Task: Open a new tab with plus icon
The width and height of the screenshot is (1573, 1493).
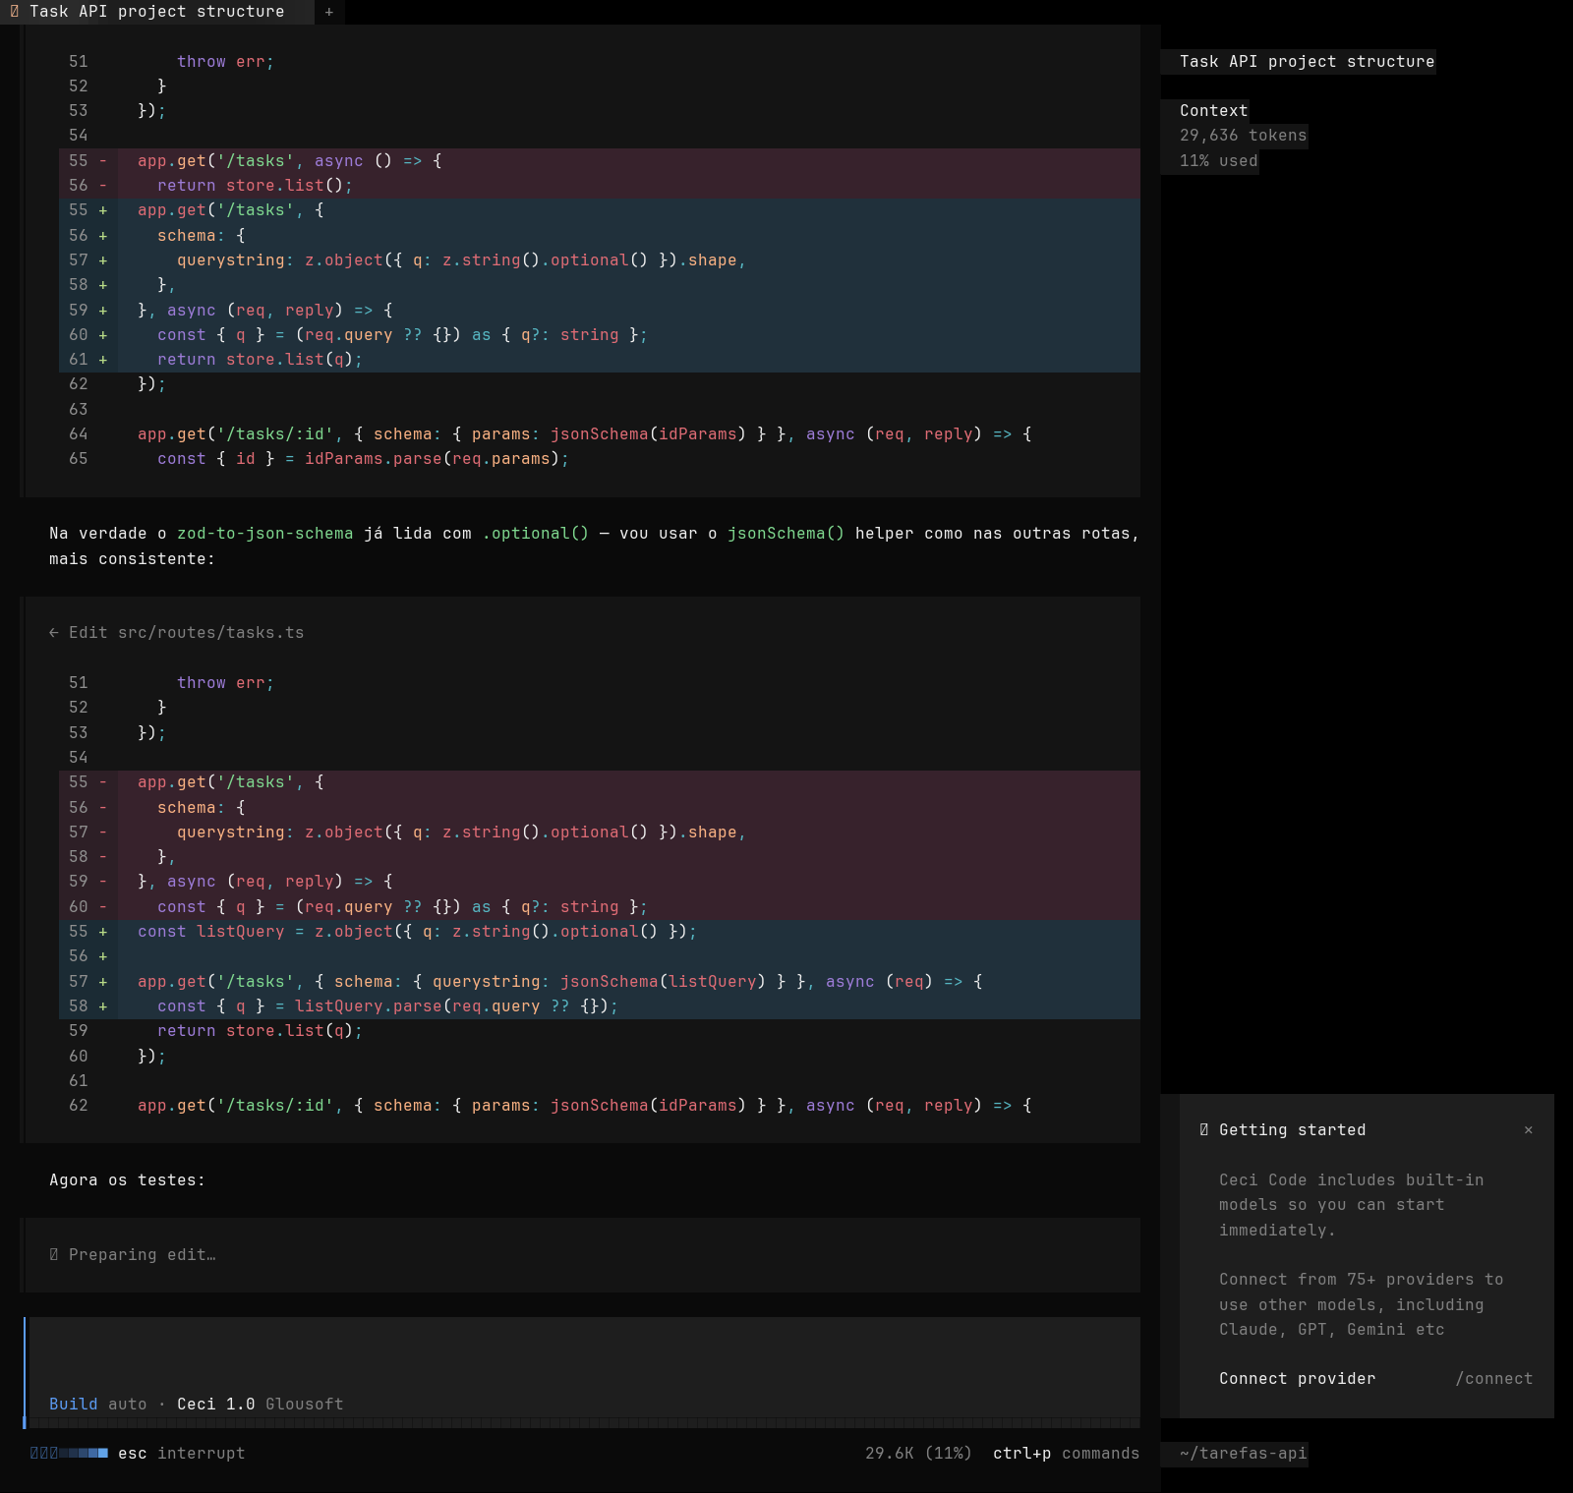Action: 329,12
